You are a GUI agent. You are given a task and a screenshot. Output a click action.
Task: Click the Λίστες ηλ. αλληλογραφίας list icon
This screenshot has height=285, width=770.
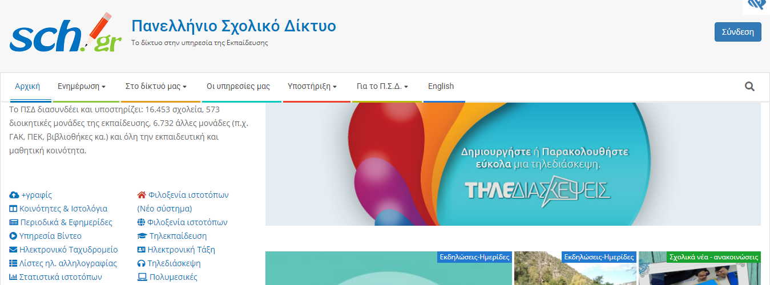pyautogui.click(x=14, y=263)
